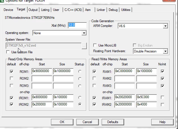
Task: Click the RAM1 Size field
Action: click(x=146, y=71)
